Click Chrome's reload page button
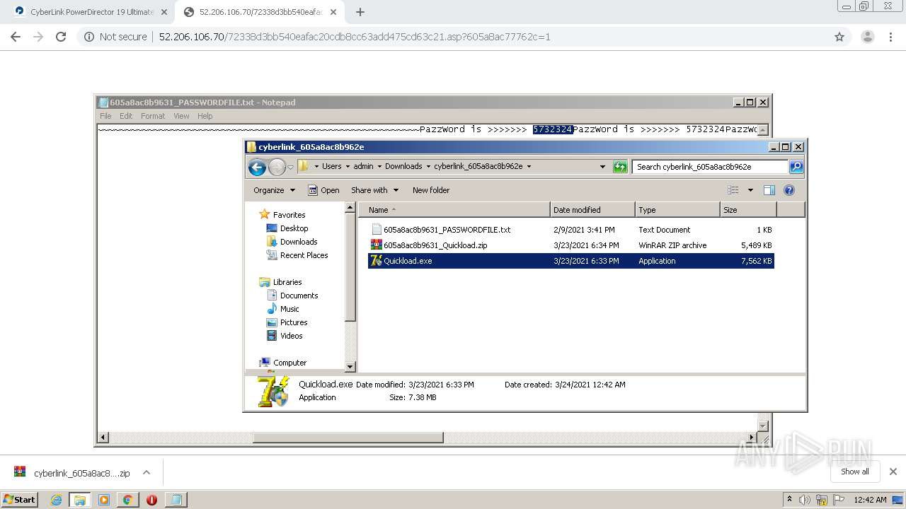 61,37
